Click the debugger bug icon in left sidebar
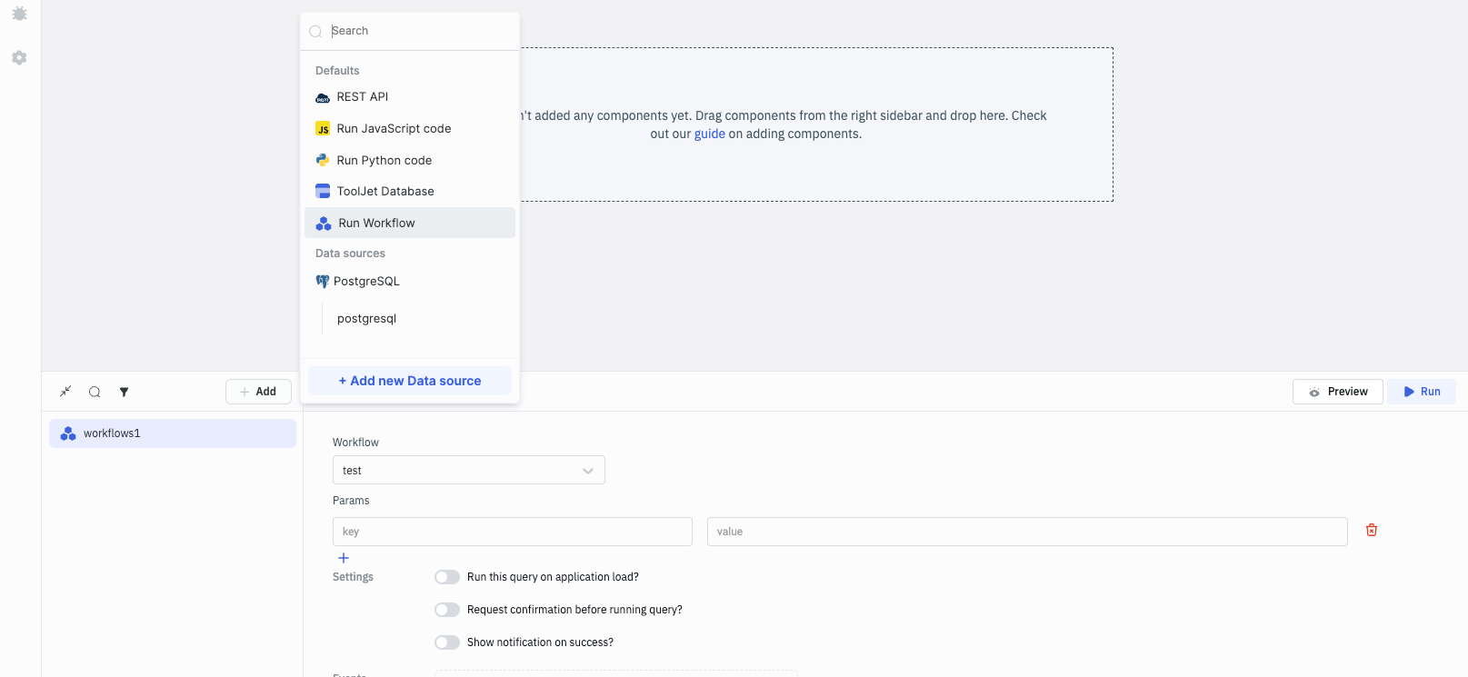This screenshot has width=1468, height=677. pyautogui.click(x=19, y=14)
